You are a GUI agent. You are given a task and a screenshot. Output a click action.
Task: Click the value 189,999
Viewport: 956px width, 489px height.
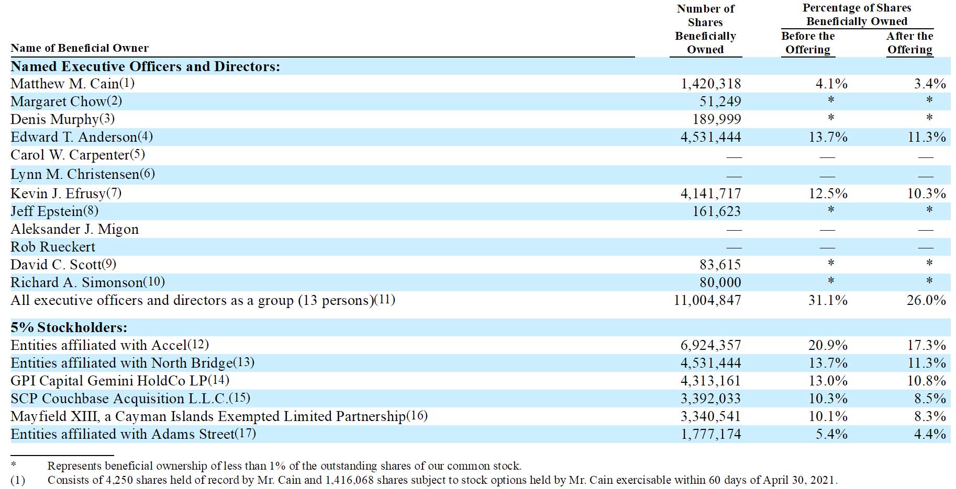pyautogui.click(x=717, y=119)
